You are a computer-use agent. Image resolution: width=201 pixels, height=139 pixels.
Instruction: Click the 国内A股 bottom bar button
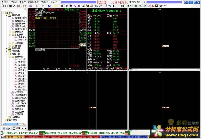click(105, 137)
